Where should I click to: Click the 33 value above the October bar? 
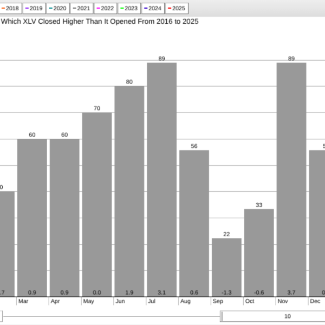(x=259, y=205)
